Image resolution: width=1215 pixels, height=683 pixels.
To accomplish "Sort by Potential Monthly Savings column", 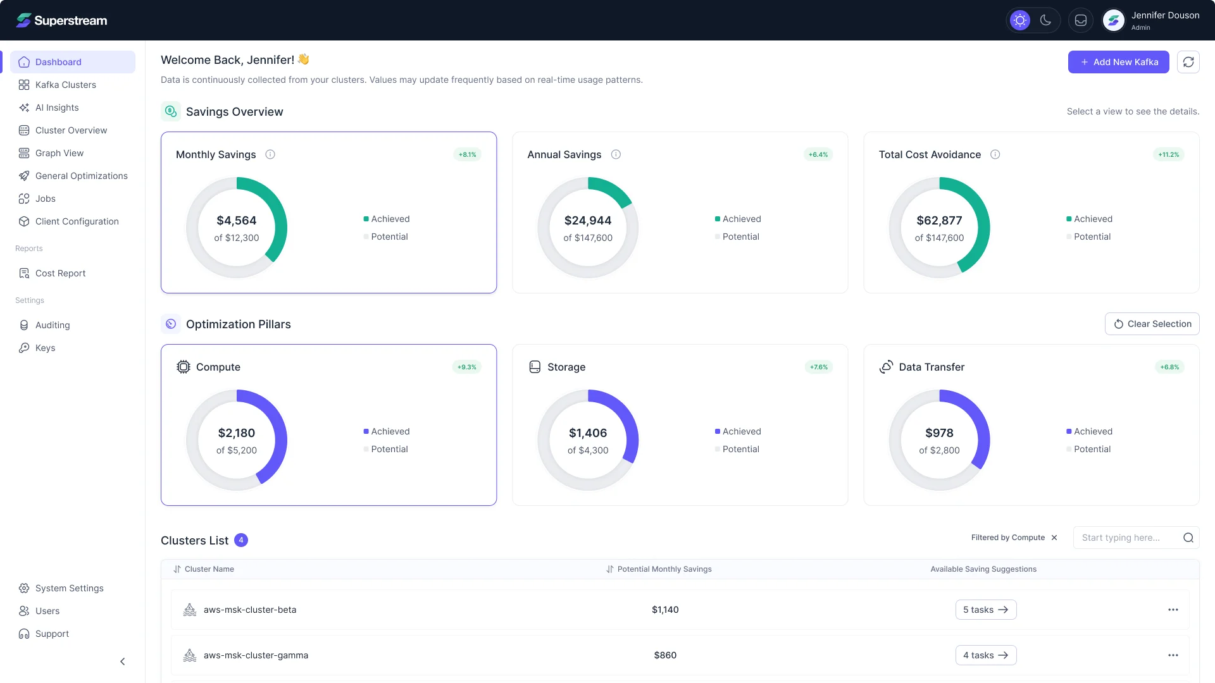I will pyautogui.click(x=659, y=569).
